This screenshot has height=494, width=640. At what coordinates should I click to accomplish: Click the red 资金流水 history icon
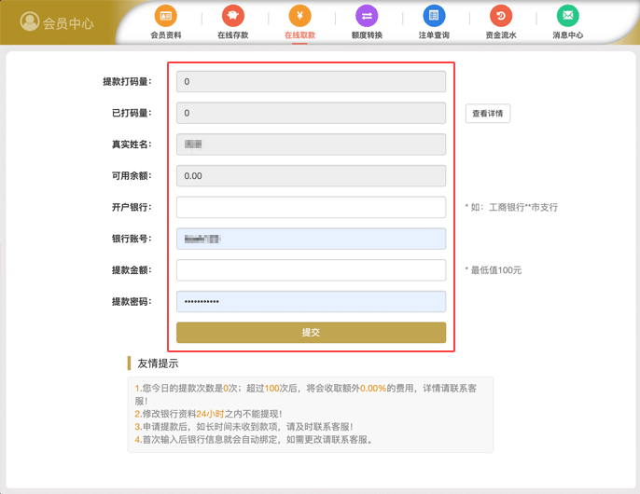coord(501,16)
